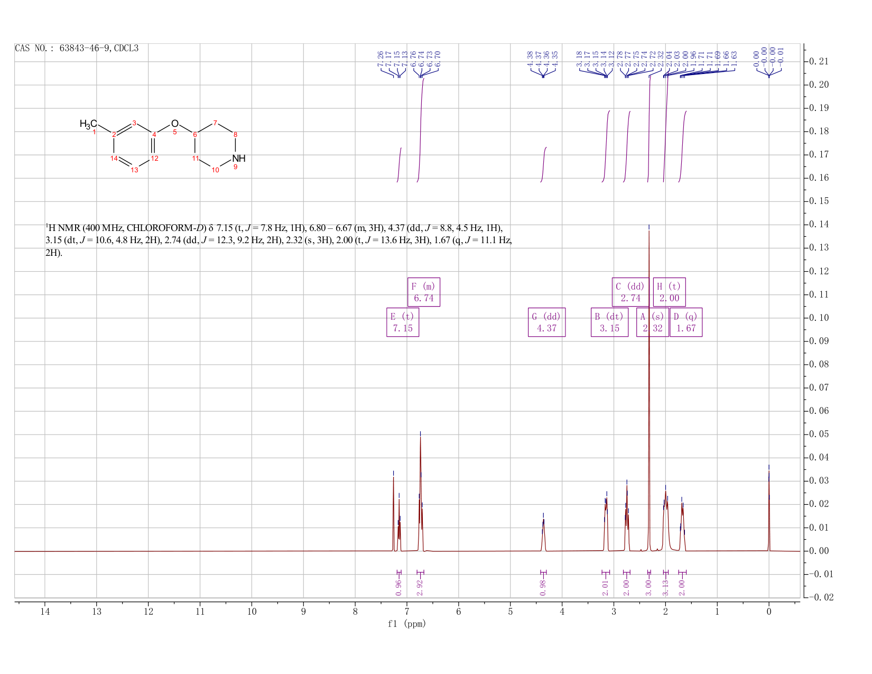Select the 1H NMR report text block
The height and width of the screenshot is (674, 872).
click(279, 241)
